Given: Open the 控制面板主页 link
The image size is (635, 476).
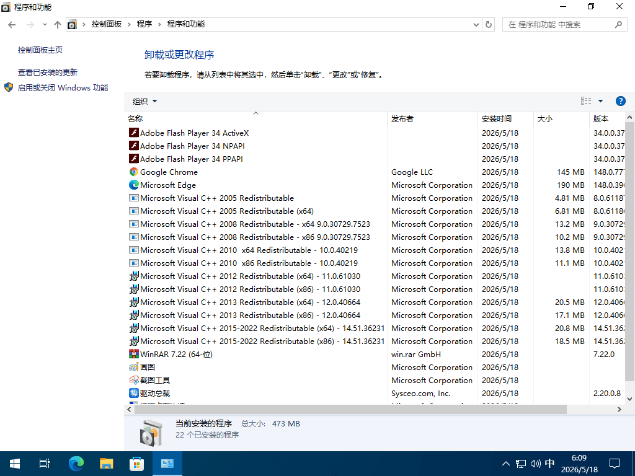Looking at the screenshot, I should click(40, 50).
